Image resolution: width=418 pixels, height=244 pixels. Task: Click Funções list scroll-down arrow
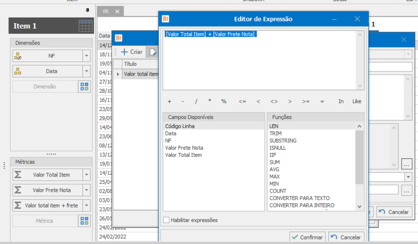coord(359,207)
